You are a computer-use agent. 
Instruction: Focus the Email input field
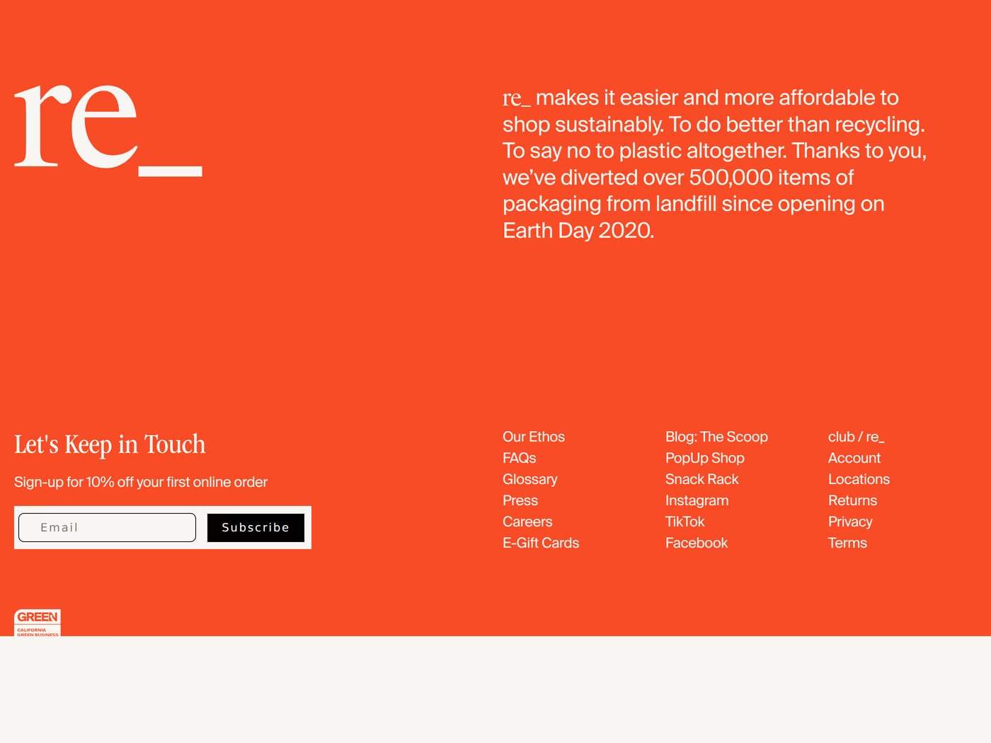(x=107, y=527)
